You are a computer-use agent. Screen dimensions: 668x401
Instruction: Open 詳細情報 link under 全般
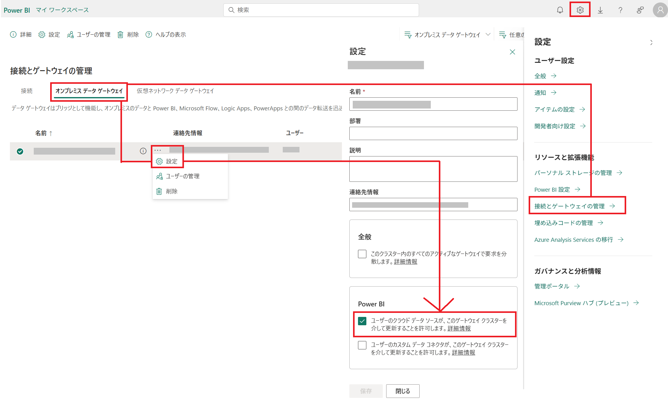tap(405, 262)
